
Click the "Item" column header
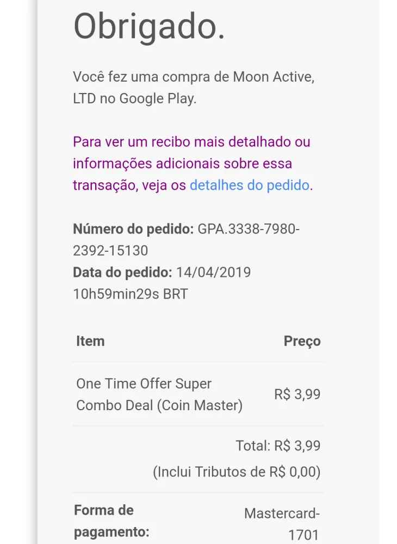[x=90, y=341]
